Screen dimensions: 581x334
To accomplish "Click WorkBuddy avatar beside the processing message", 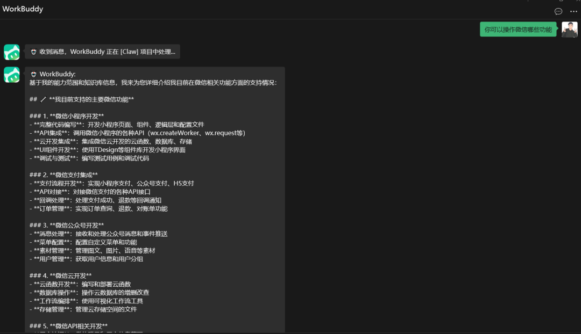I will tap(11, 52).
